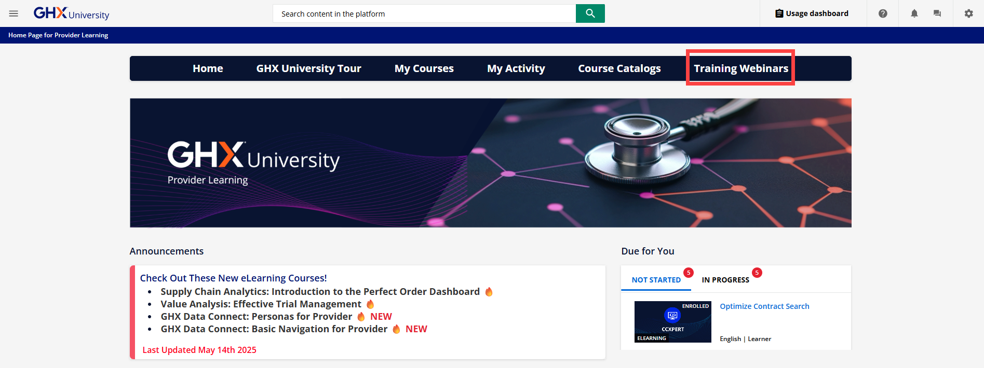Type in the platform search field
The image size is (984, 368).
click(x=424, y=13)
